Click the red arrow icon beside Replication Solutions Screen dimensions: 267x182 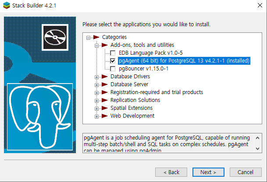click(104, 100)
